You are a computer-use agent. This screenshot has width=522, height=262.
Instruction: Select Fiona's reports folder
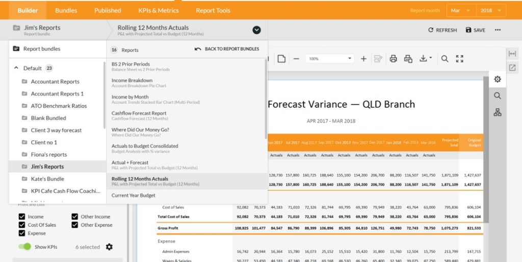click(x=57, y=155)
